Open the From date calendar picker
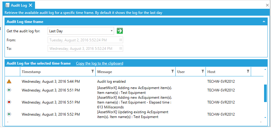Viewport: 271px width, 128px height. click(120, 40)
